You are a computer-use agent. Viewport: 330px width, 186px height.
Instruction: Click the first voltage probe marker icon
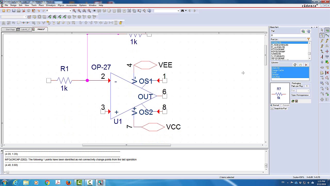[49, 17]
